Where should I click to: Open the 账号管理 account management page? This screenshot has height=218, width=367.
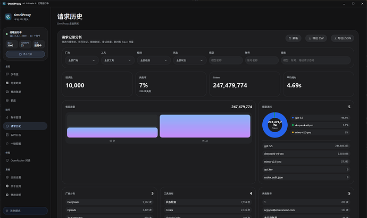(x=25, y=117)
